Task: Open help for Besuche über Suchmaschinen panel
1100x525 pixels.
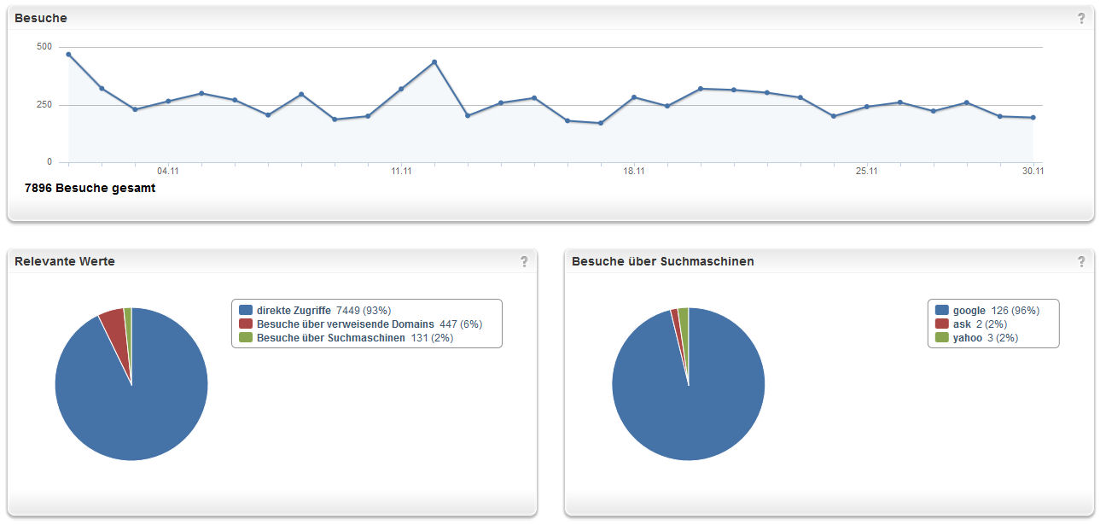Action: click(x=1081, y=261)
